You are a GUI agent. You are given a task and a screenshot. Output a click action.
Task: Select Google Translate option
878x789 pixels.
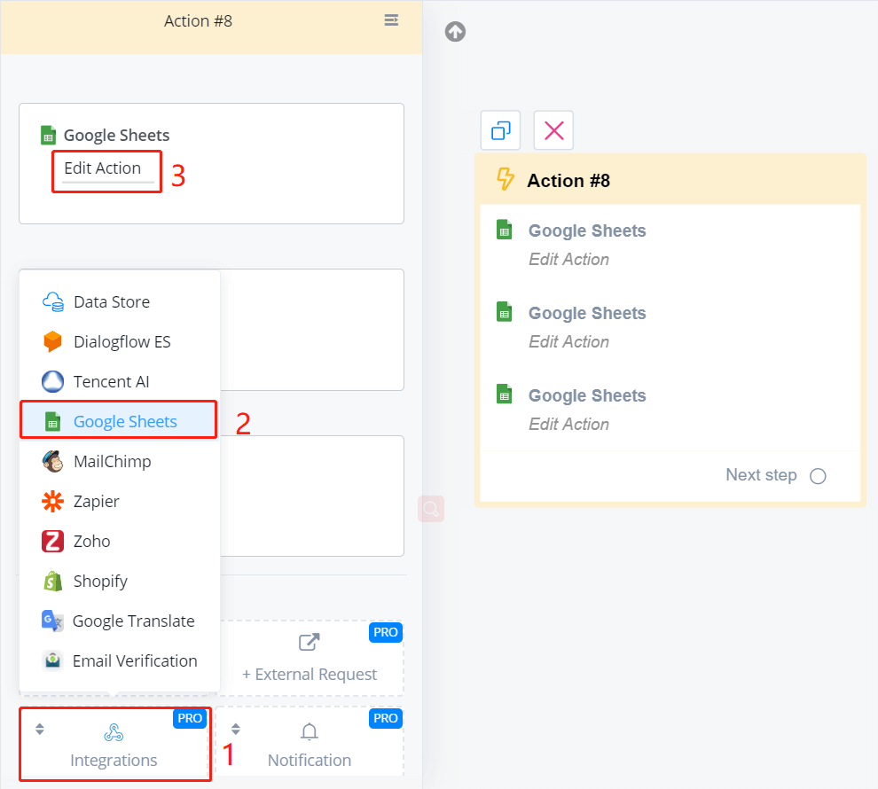tap(133, 621)
